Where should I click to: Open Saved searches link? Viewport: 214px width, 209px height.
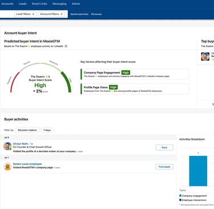79,14
